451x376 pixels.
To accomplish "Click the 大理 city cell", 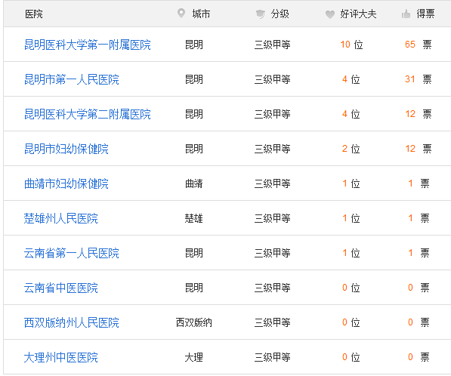I will pyautogui.click(x=194, y=357).
